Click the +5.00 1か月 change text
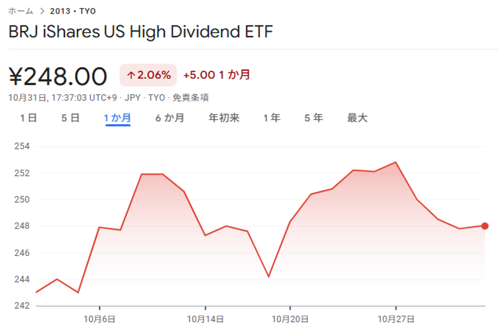The height and width of the screenshot is (332, 498). [216, 75]
